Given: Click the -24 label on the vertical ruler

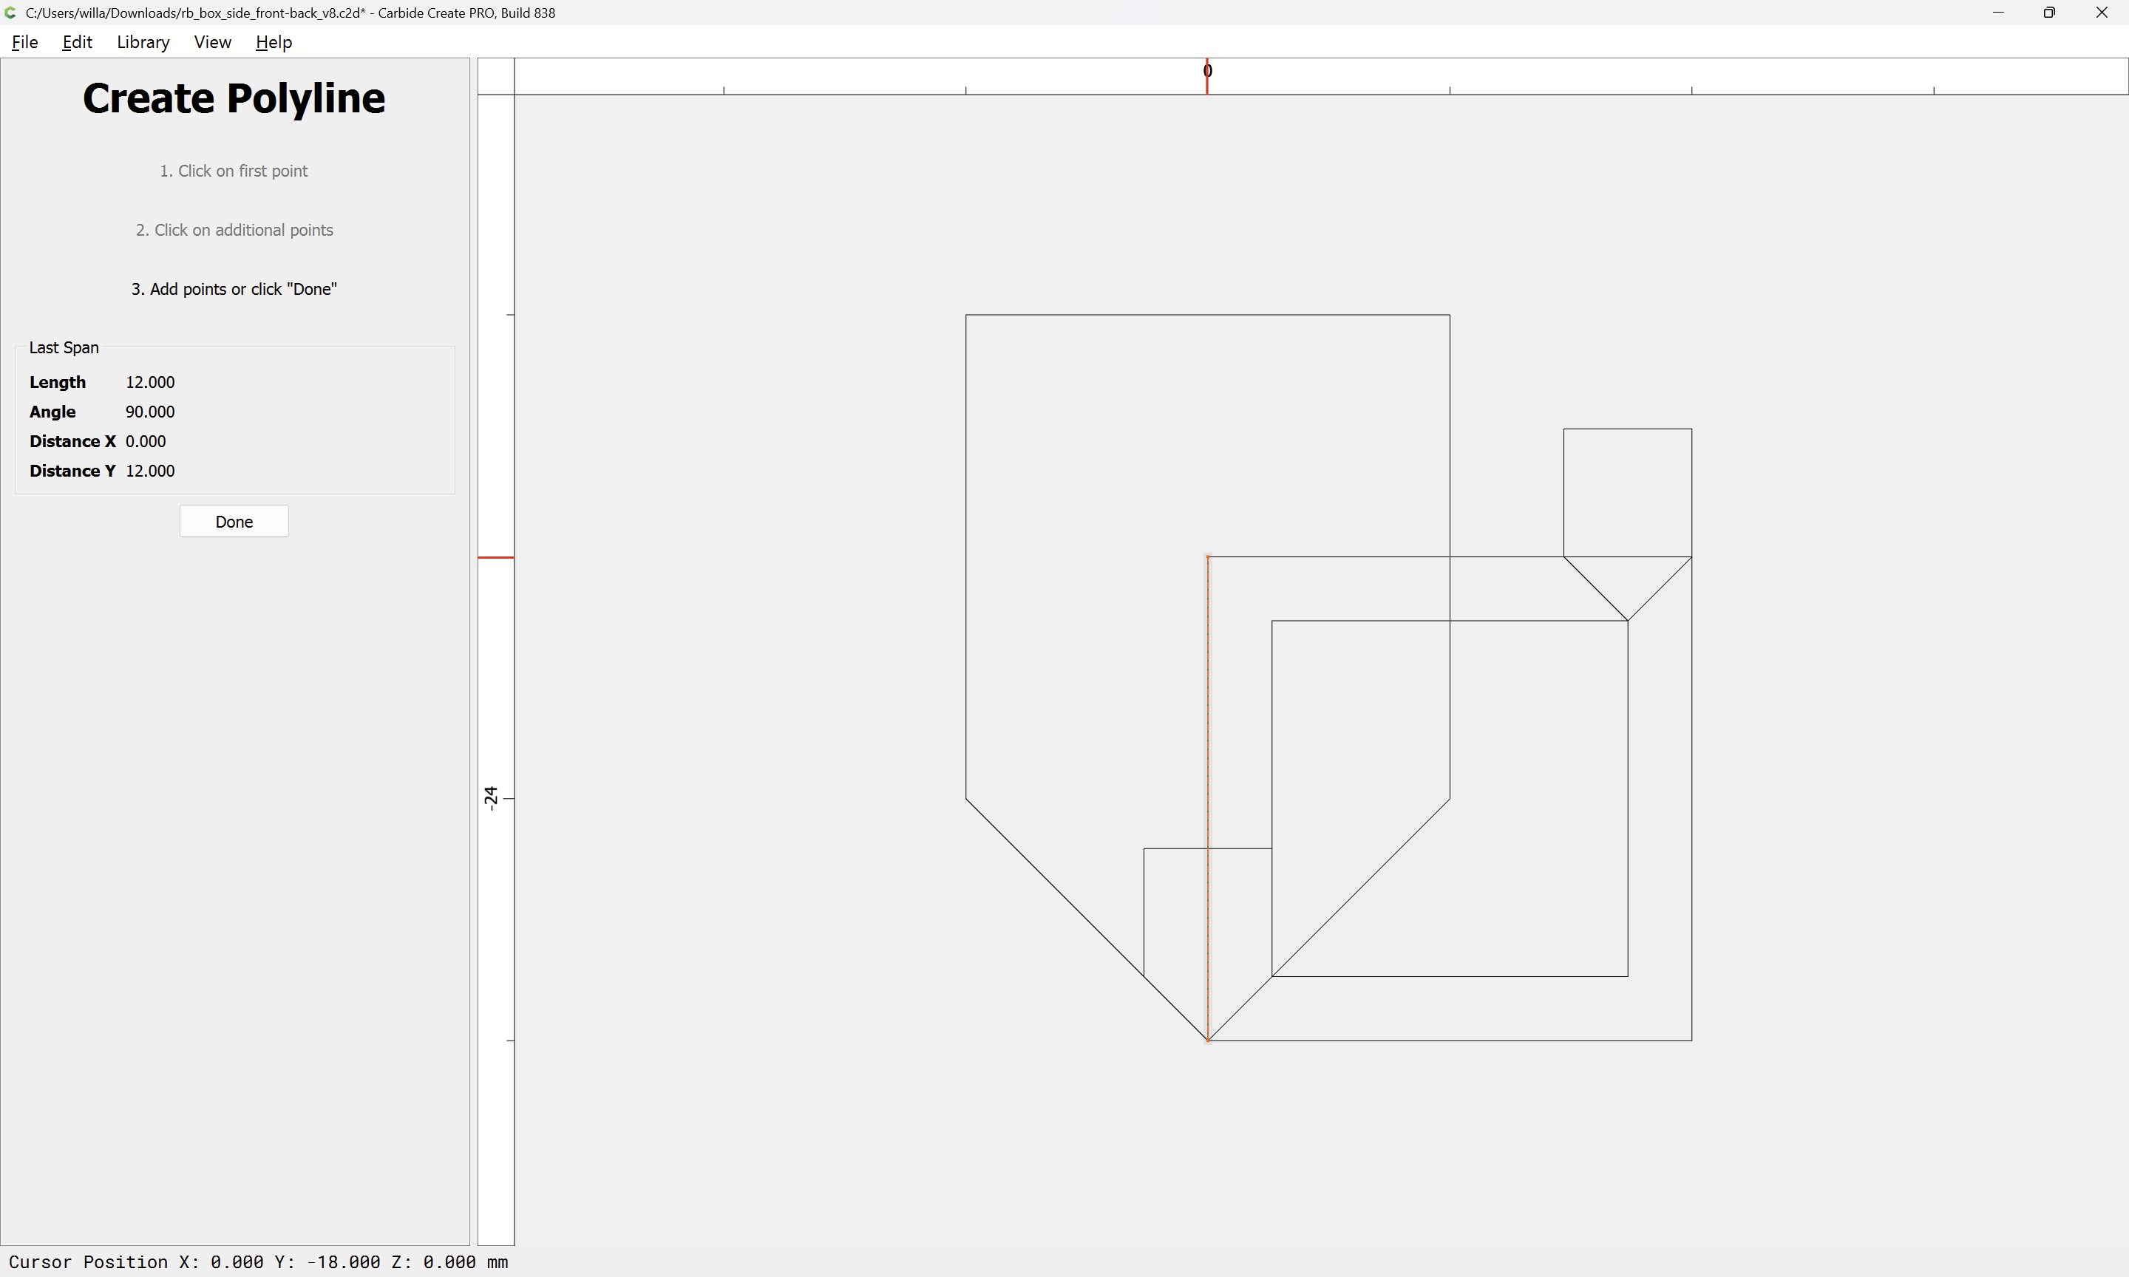Looking at the screenshot, I should (491, 797).
